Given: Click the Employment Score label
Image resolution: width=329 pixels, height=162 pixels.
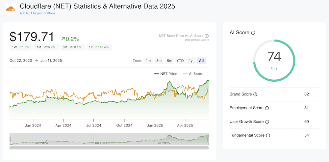Looking at the screenshot, I should click(x=246, y=108).
